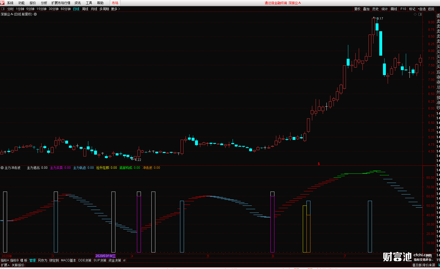
Task: Open the 资讯 menu
Action: pos(78,3)
